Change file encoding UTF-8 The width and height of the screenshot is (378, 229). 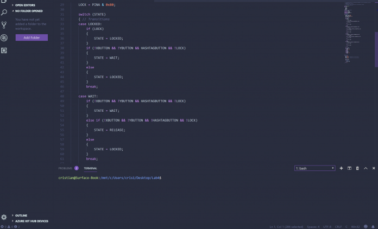click(327, 227)
